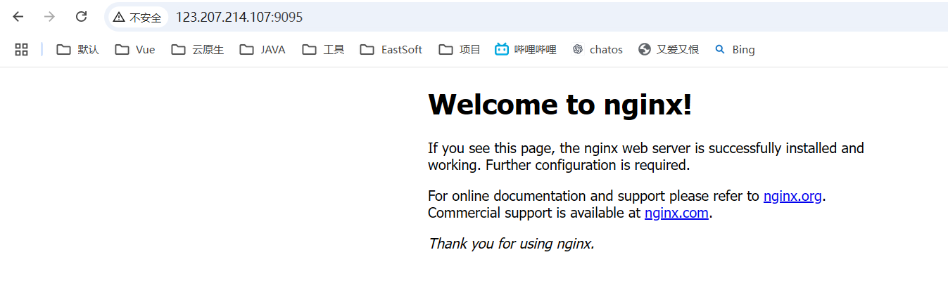Click 'Further configuration is required.' text

tap(588, 166)
